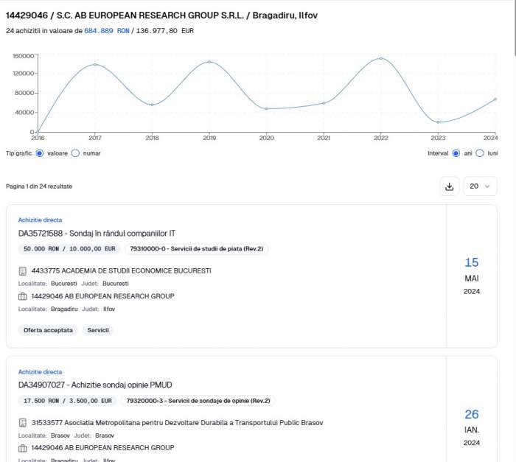Click building icon beside Asociatia Metropolitana Brasov
516x462 pixels.
22,423
